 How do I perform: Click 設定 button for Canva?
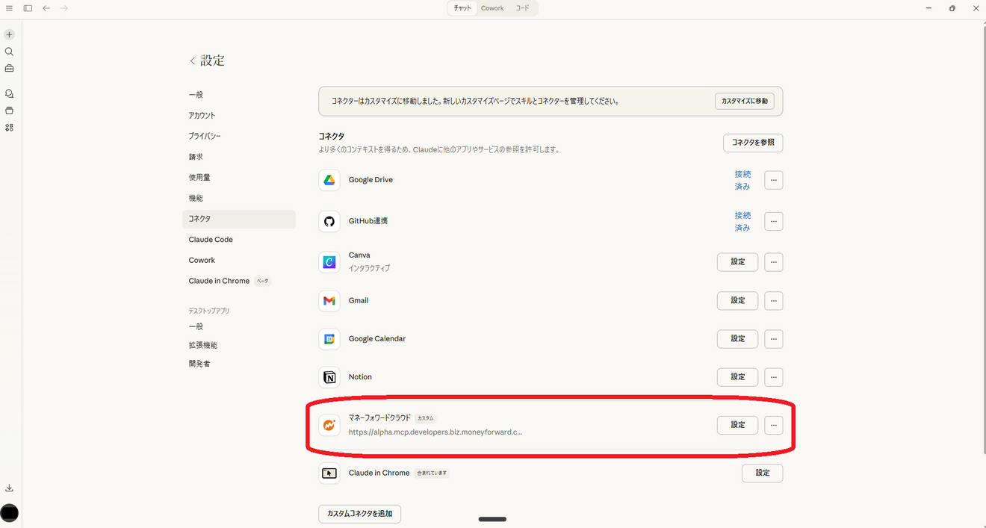click(x=738, y=262)
